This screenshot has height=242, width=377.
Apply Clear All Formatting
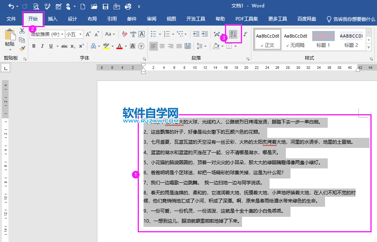click(124, 34)
